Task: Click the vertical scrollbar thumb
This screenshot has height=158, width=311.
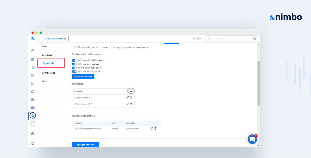Action: pos(258,83)
